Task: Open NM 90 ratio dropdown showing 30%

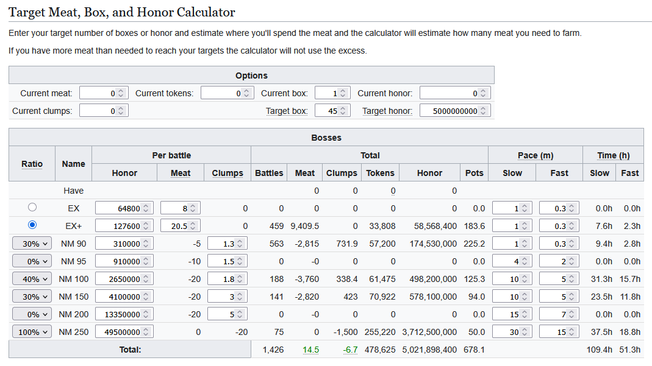Action: tap(32, 244)
